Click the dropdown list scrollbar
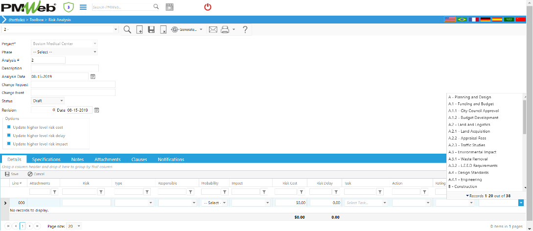The image size is (533, 231). coord(525,117)
